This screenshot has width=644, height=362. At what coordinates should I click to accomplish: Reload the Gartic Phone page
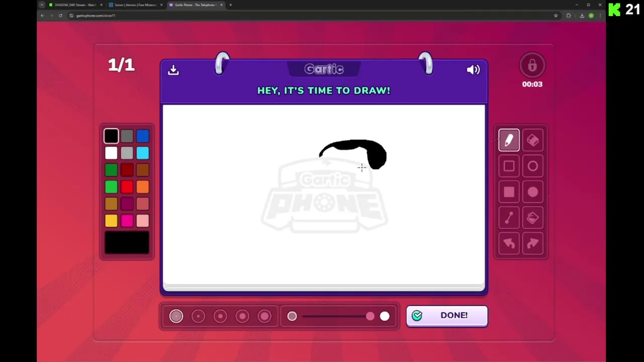(60, 16)
